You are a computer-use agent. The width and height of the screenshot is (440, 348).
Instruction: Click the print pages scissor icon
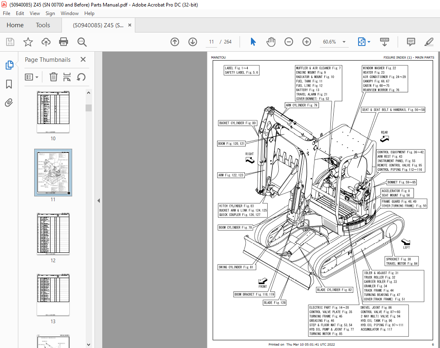(x=67, y=77)
